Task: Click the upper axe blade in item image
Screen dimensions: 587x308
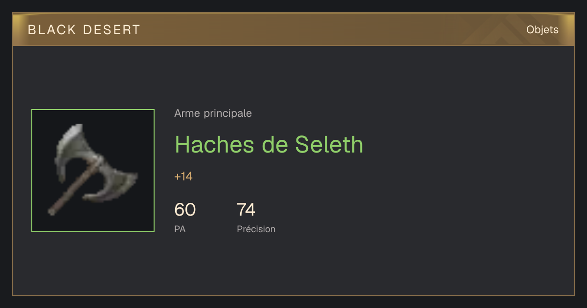Action: click(x=74, y=148)
